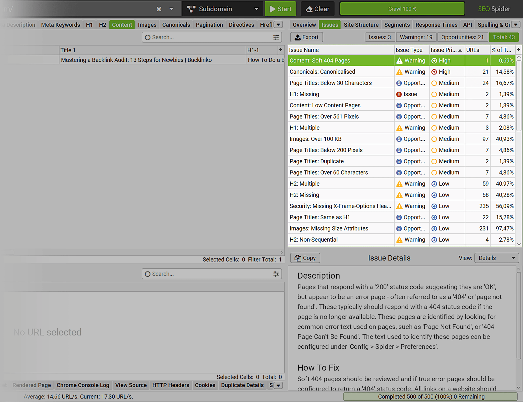Viewport: 523px width, 402px height.
Task: Select the Issues tab in right panel
Action: coord(330,24)
